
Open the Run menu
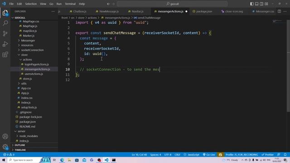(x=59, y=4)
